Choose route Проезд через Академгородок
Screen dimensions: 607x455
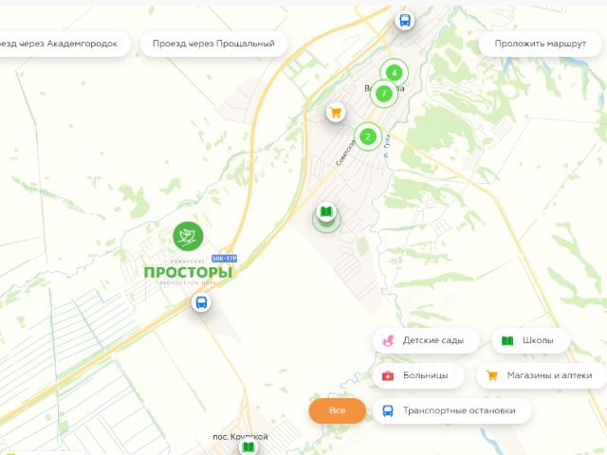[62, 44]
